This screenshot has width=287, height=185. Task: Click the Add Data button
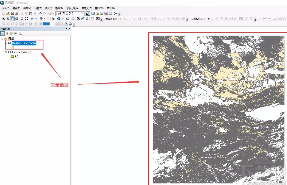click(50, 13)
